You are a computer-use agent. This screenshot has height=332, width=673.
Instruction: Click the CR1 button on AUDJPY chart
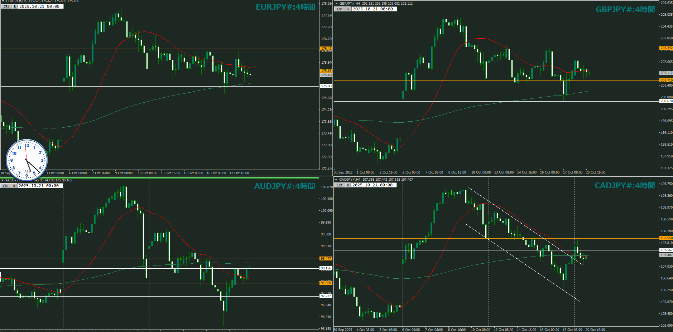6,186
